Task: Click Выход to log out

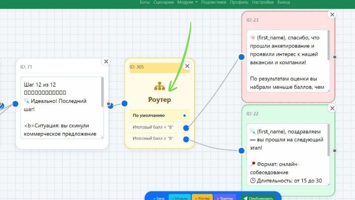Action: 284,2
